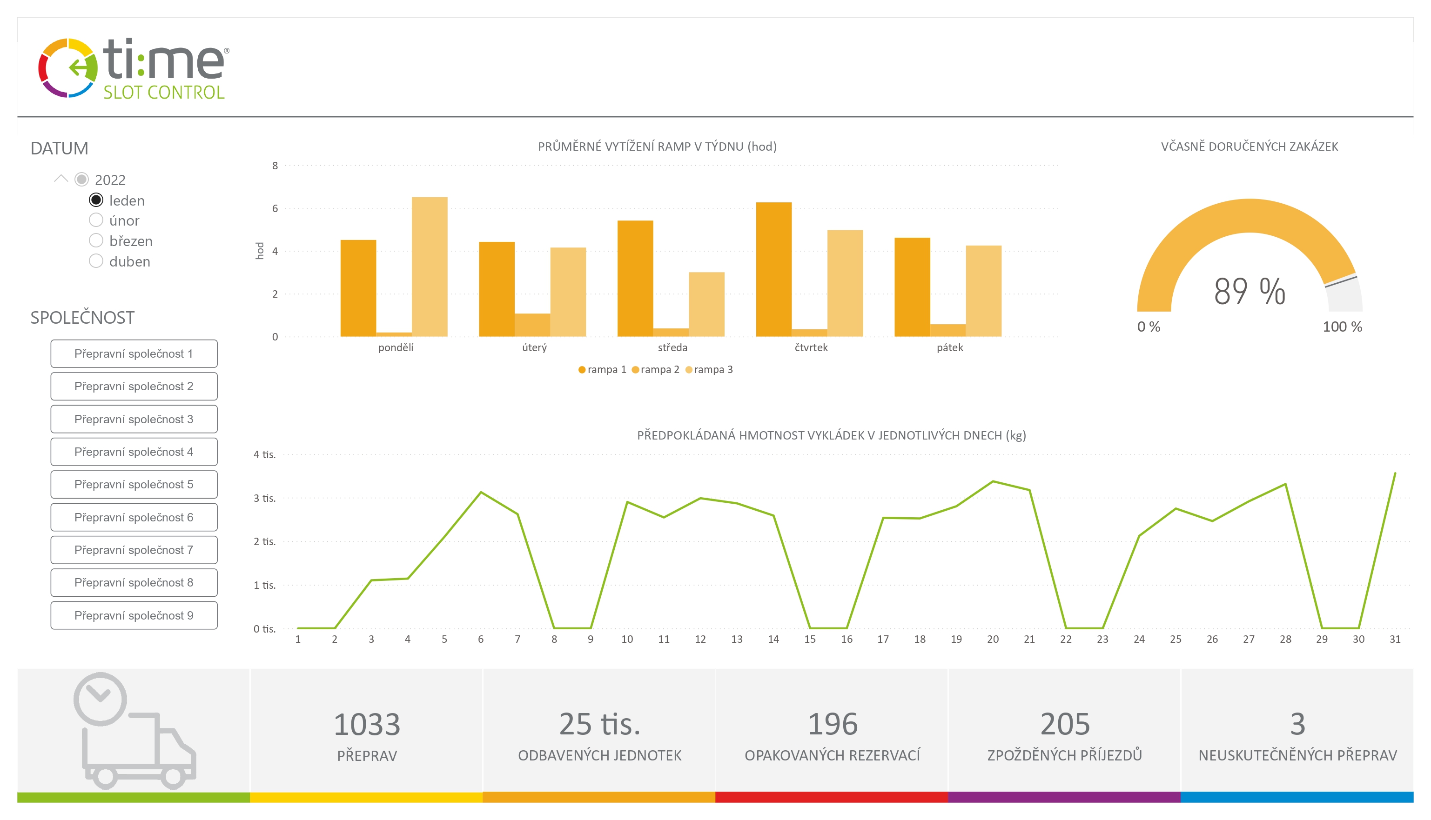The width and height of the screenshot is (1431, 820).
Task: Select the únor month radio button
Action: point(96,220)
